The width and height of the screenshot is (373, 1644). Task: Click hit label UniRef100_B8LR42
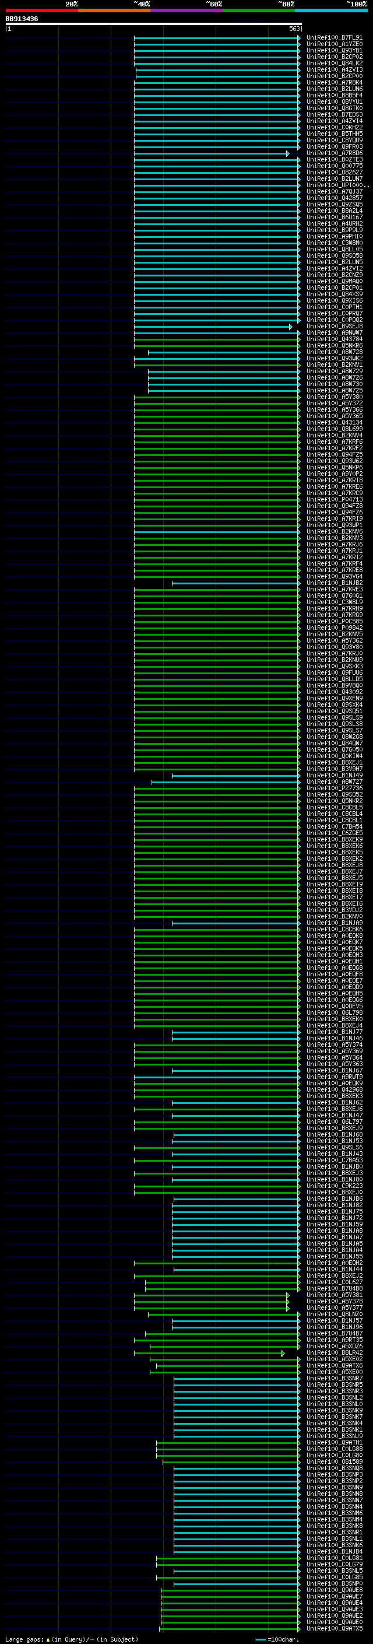(335, 1352)
